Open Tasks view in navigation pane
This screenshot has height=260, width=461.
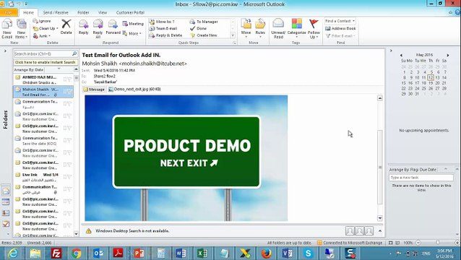point(6,224)
